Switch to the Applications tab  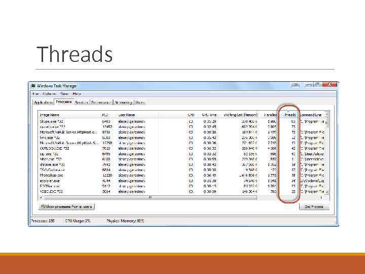point(43,102)
